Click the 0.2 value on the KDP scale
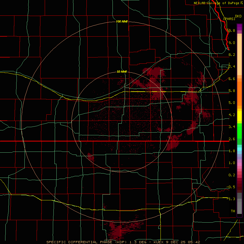Image resolution: width=244 pixels, height=244 pixels. (x=232, y=175)
